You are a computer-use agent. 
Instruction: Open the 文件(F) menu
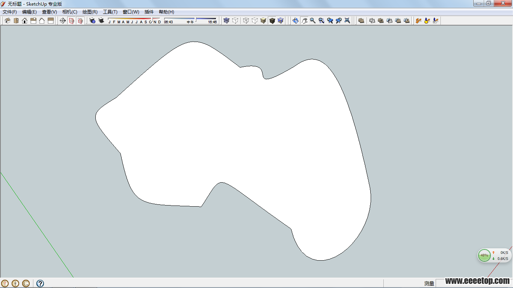click(10, 12)
